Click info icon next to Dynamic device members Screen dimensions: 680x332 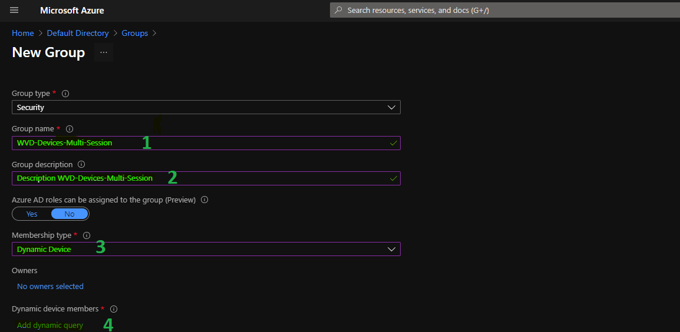click(x=114, y=309)
